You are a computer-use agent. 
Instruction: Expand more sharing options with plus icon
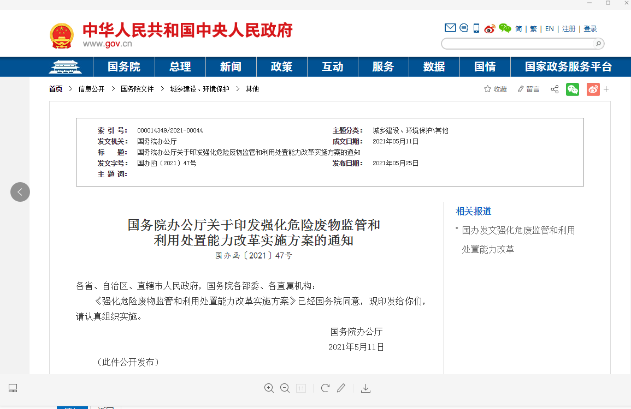click(x=606, y=89)
